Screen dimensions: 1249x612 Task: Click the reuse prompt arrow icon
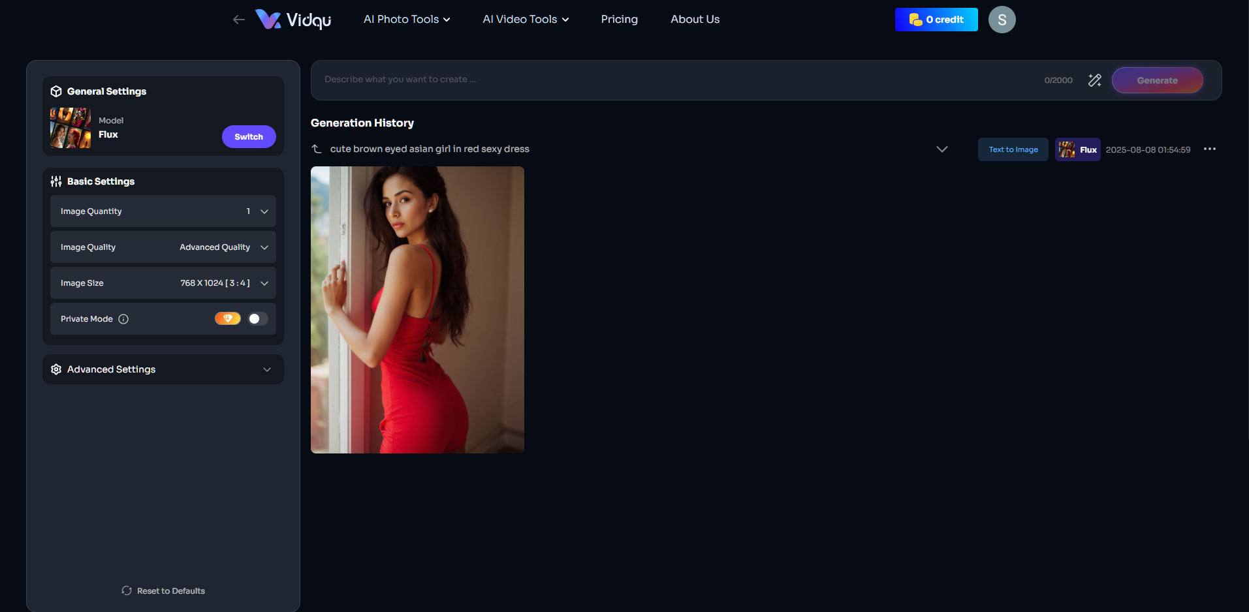317,149
